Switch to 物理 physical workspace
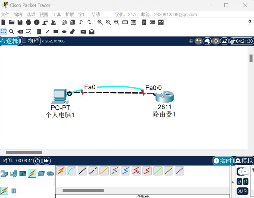Screen dimensions: 254x198 pyautogui.click(x=30, y=41)
